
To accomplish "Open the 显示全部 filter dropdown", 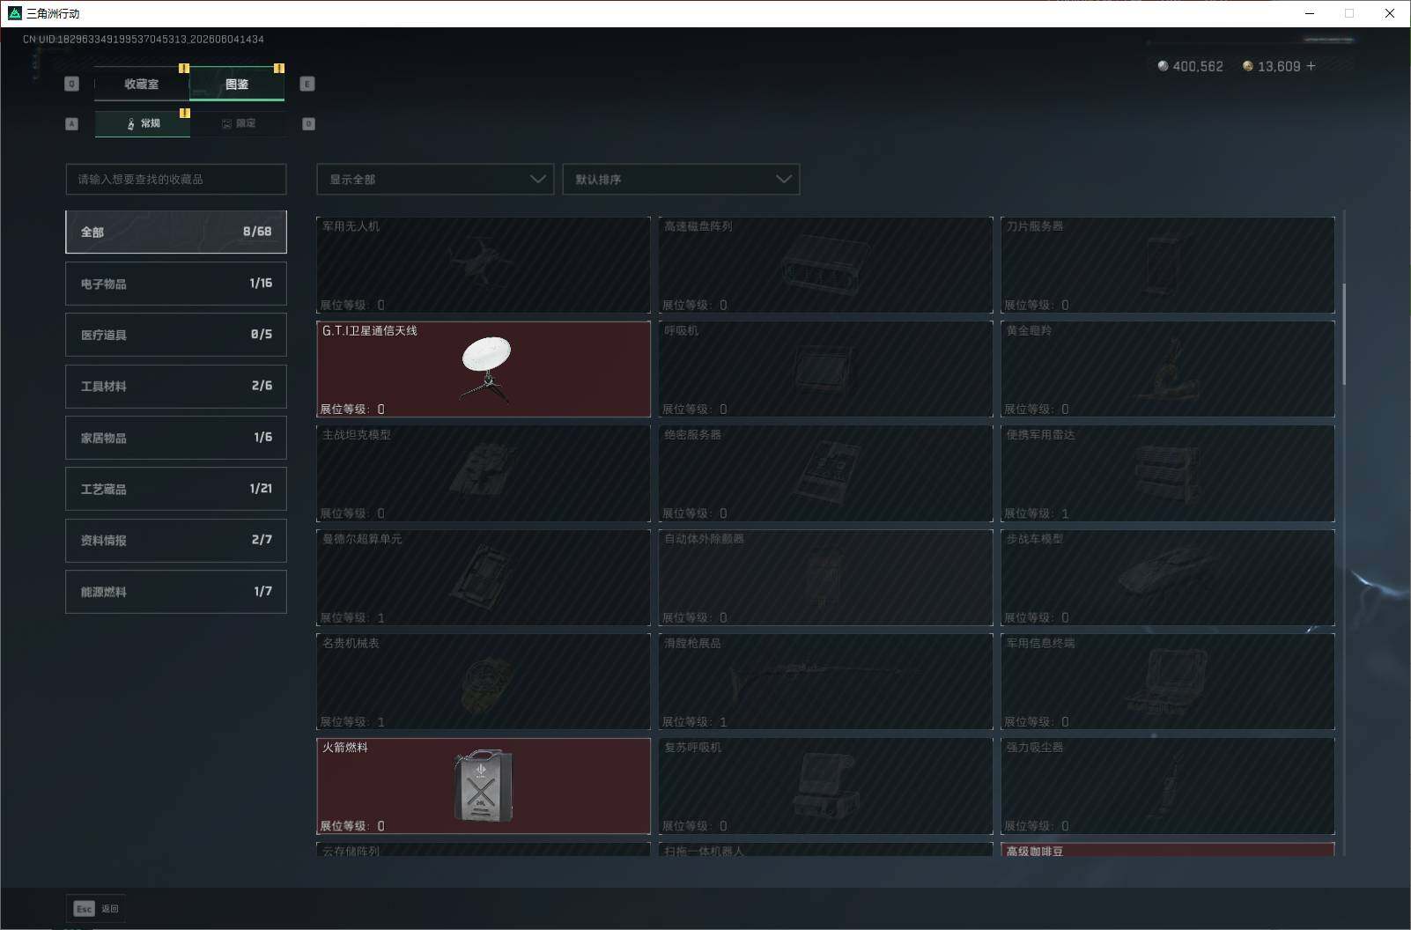I will click(x=435, y=179).
